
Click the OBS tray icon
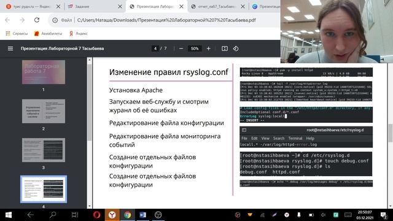[x=238, y=215]
